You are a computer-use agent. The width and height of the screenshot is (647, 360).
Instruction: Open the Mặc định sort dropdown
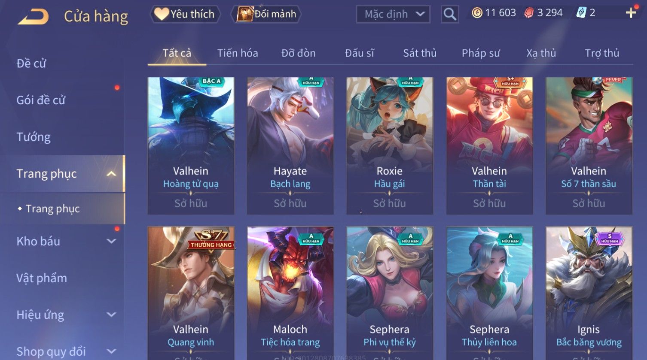tap(393, 14)
